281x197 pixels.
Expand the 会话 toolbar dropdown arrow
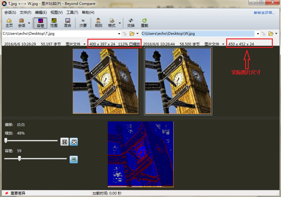coord(29,23)
